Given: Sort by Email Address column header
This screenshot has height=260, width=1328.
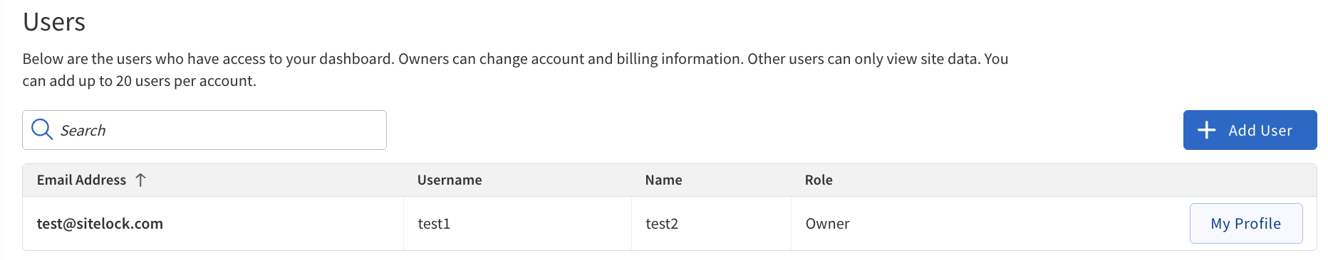Looking at the screenshot, I should pos(81,180).
